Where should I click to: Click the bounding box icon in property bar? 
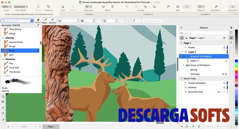click(x=128, y=21)
